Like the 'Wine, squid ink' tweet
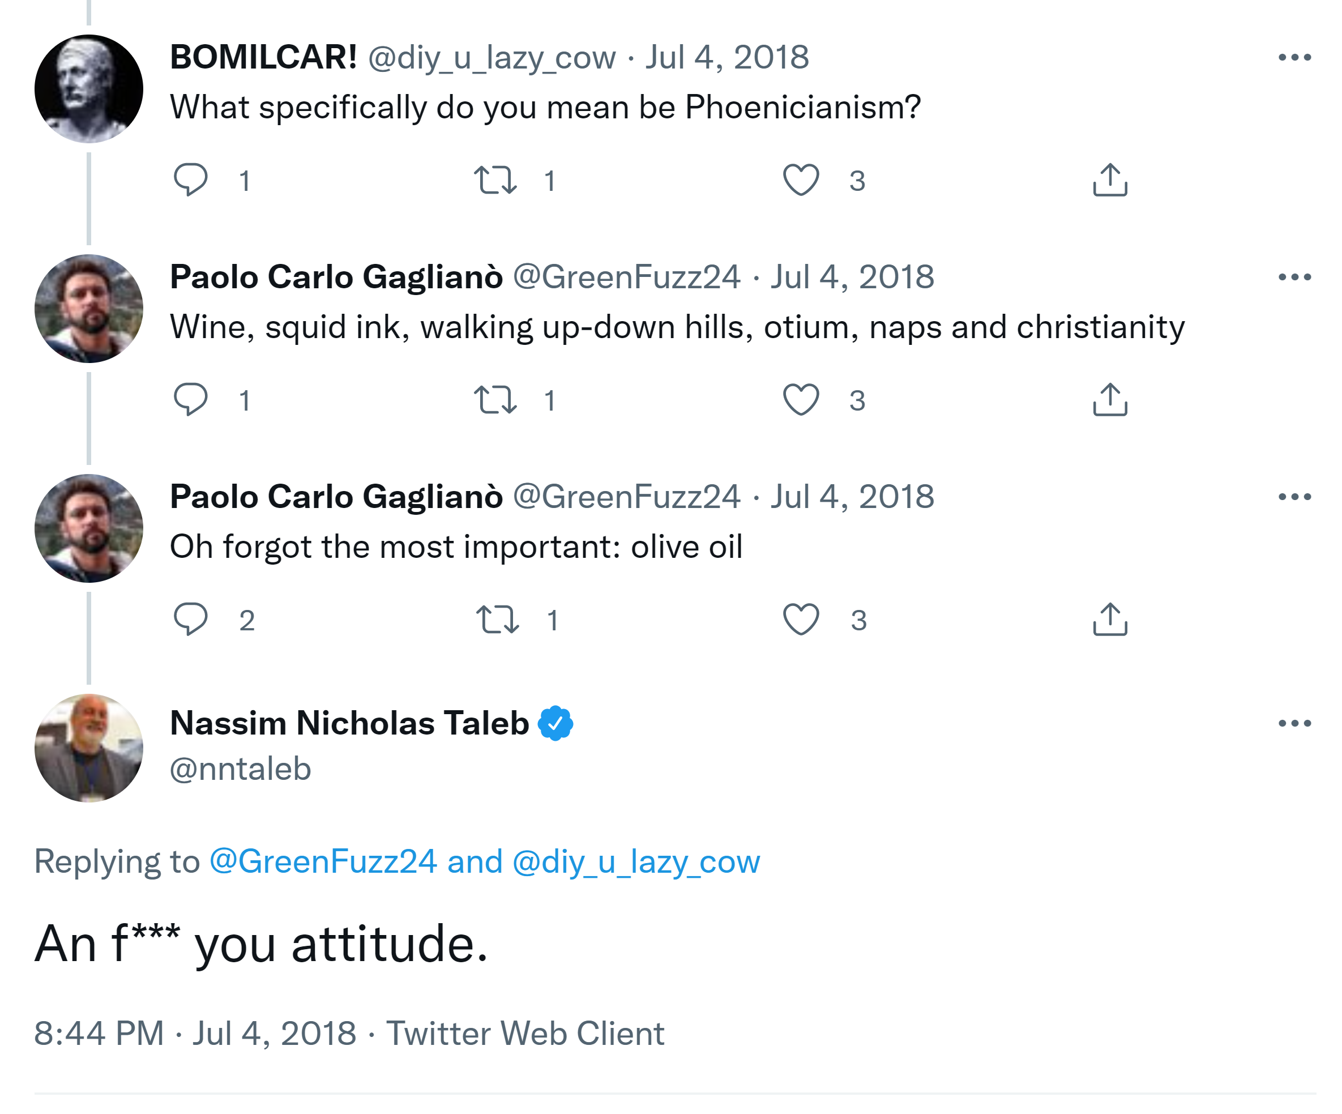 pos(801,399)
